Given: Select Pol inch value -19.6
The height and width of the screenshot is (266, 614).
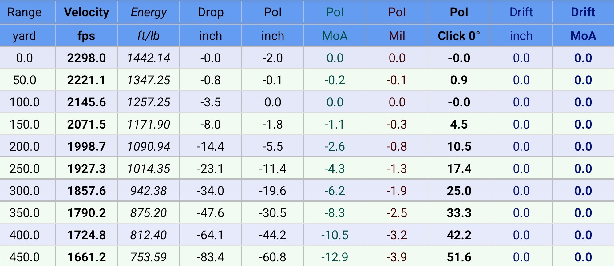Looking at the screenshot, I should 273,191.
